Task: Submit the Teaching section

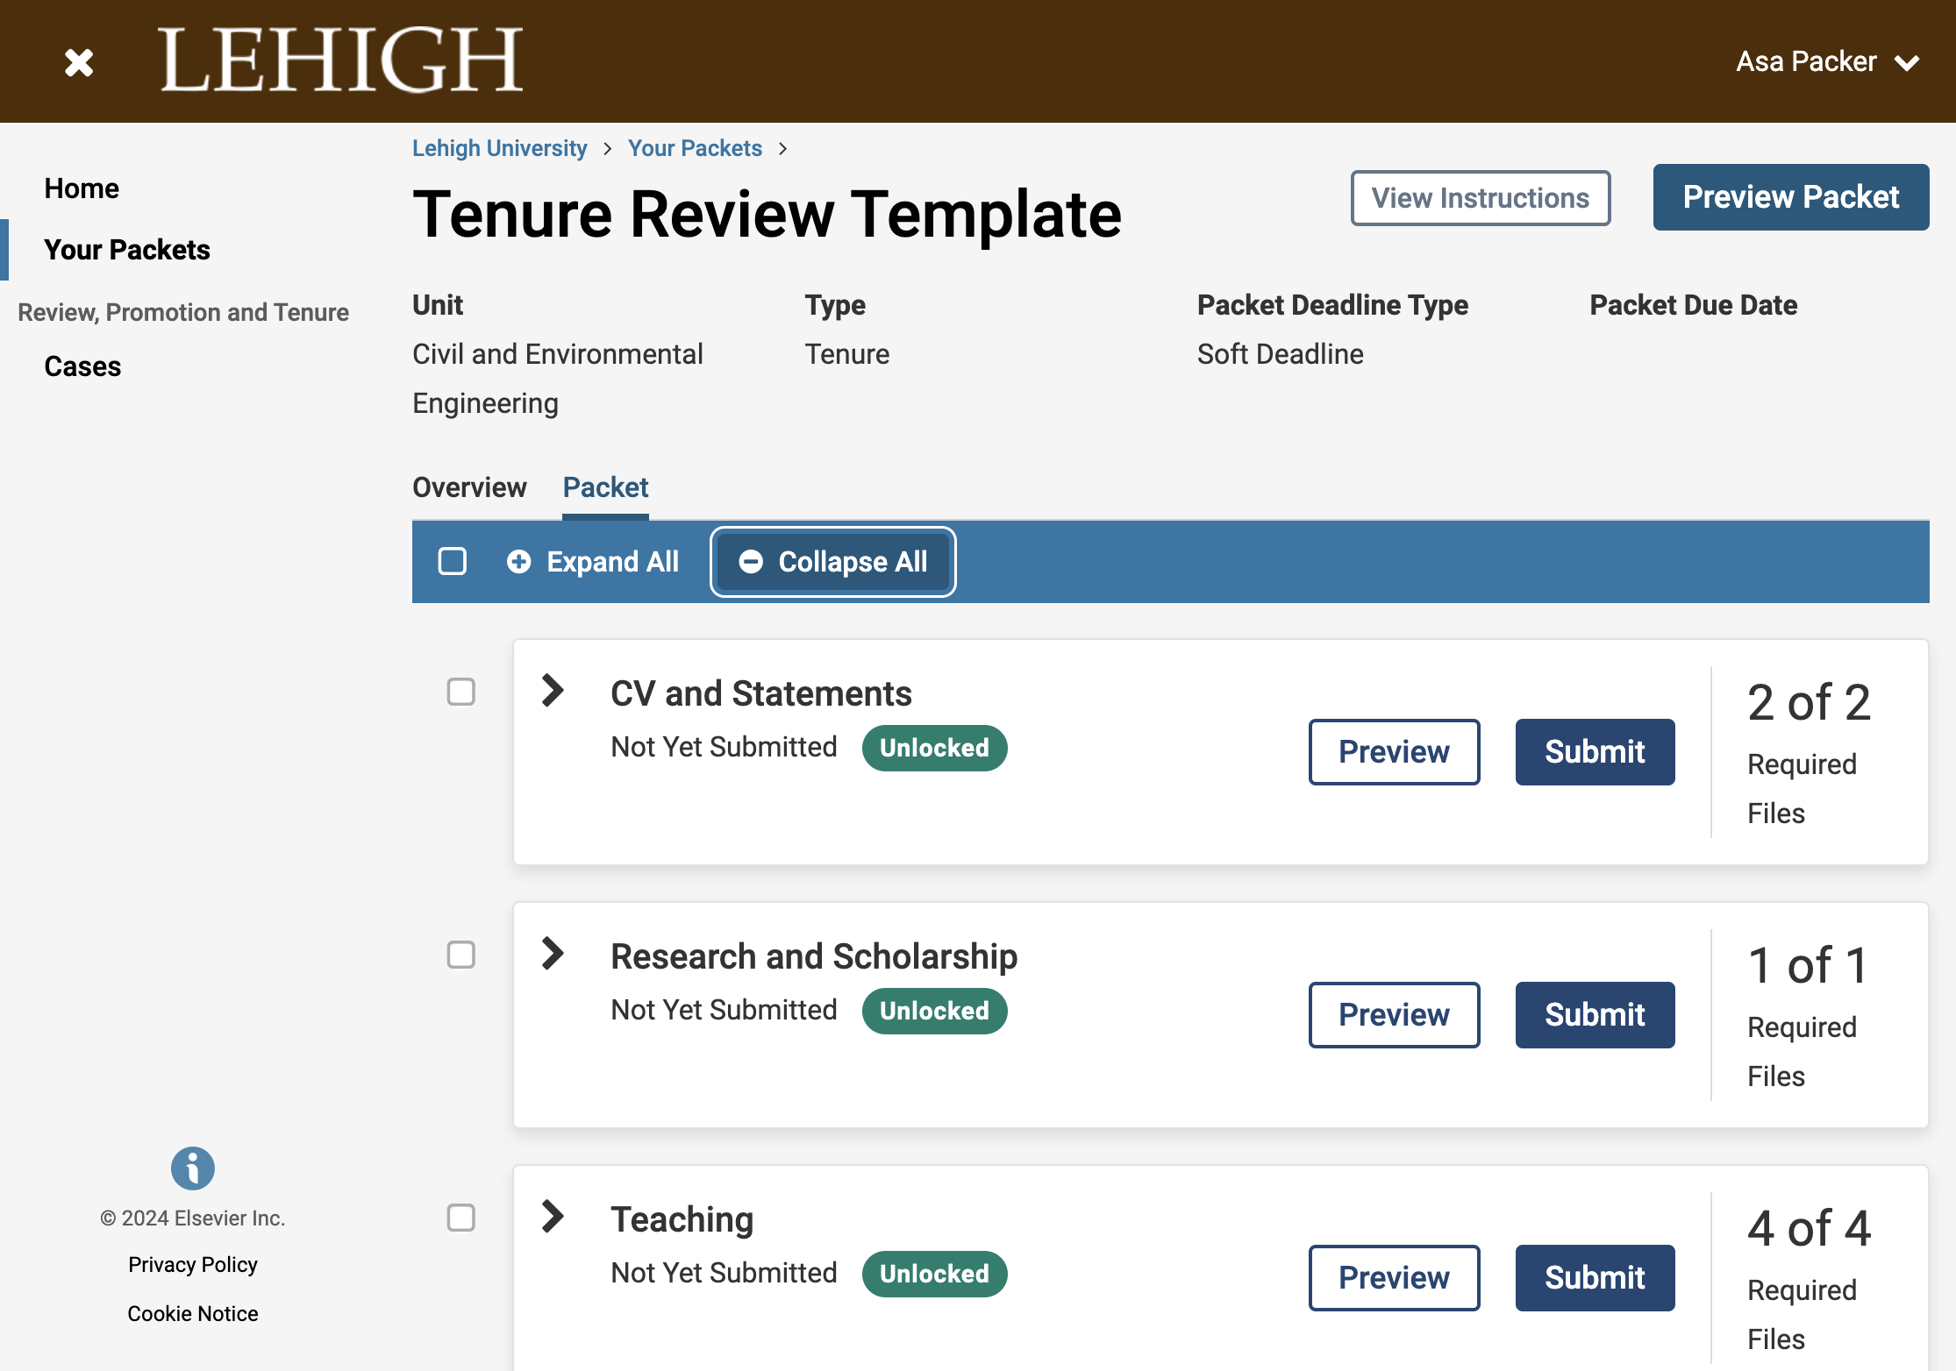Action: click(x=1595, y=1278)
